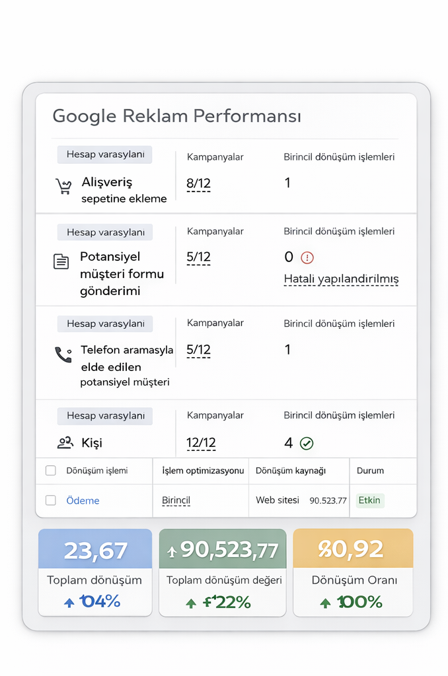Click Hesap varsayılanı badge above Alışveriş
Screen dimensions: 448x676
(105, 154)
